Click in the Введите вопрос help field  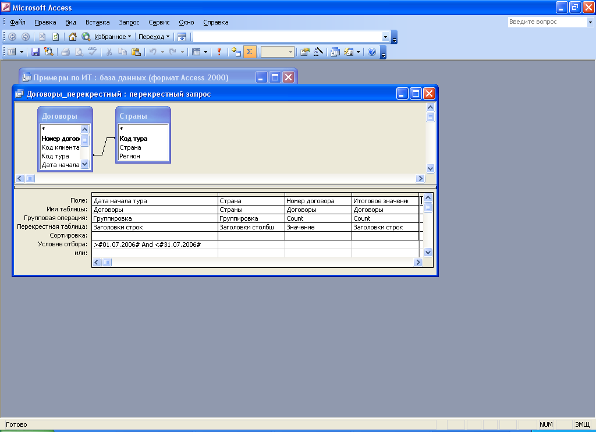547,22
